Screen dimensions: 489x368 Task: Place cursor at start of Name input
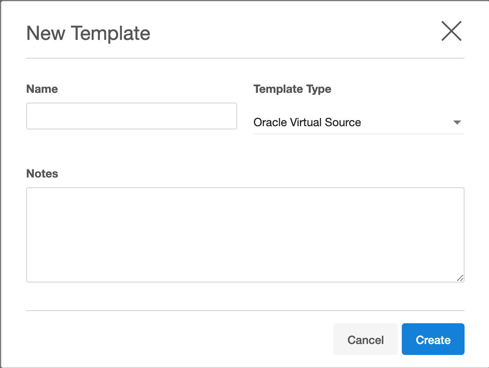31,116
